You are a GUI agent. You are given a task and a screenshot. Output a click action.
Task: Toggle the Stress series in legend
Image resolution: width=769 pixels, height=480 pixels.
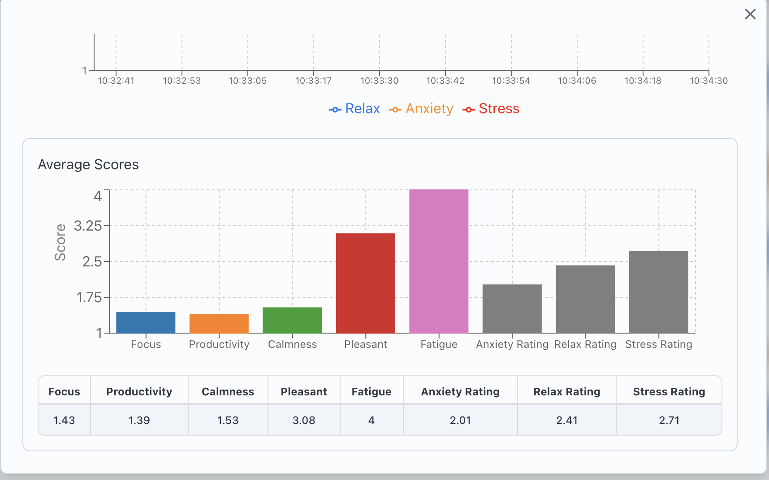point(491,109)
